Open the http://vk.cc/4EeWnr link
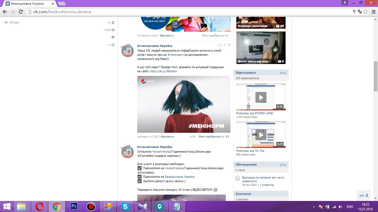The width and height of the screenshot is (378, 212). pos(164,71)
